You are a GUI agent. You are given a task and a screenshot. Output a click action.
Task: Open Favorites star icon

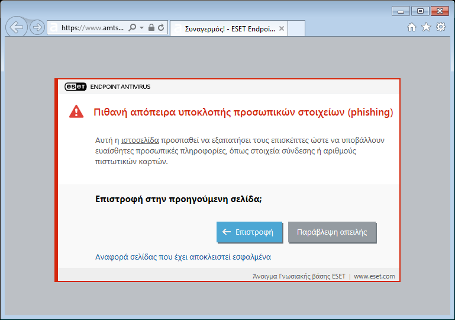[426, 27]
